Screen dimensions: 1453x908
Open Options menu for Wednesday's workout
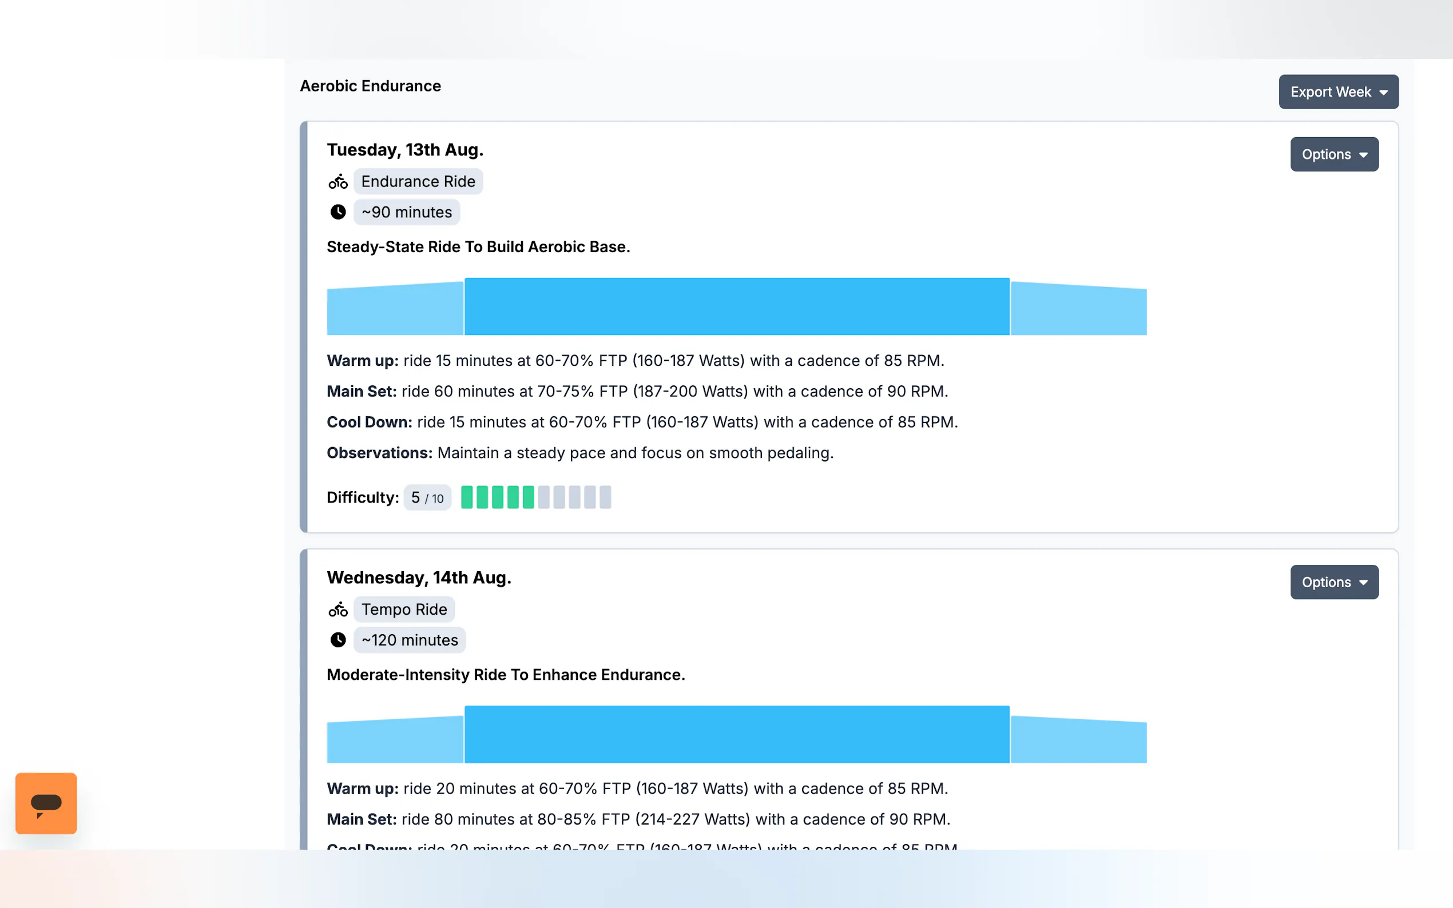[1334, 582]
